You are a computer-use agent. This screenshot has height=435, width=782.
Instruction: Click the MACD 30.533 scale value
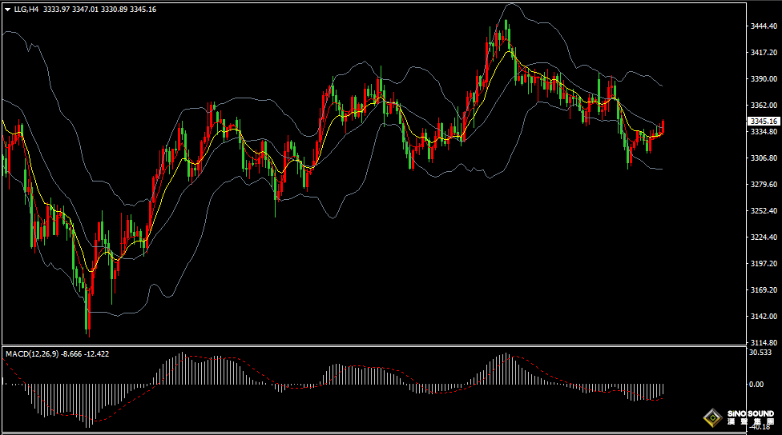(x=760, y=353)
